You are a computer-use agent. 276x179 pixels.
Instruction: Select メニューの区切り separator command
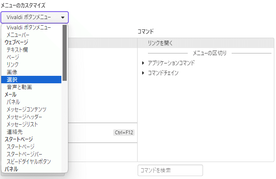[209, 53]
